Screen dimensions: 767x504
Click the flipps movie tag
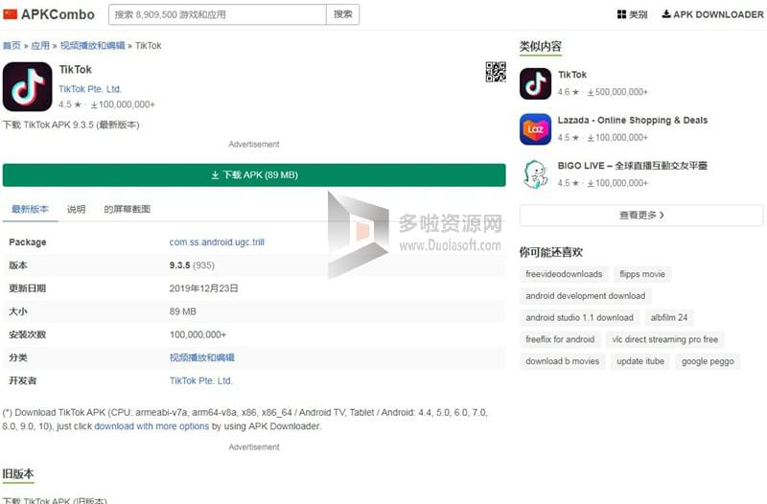642,274
